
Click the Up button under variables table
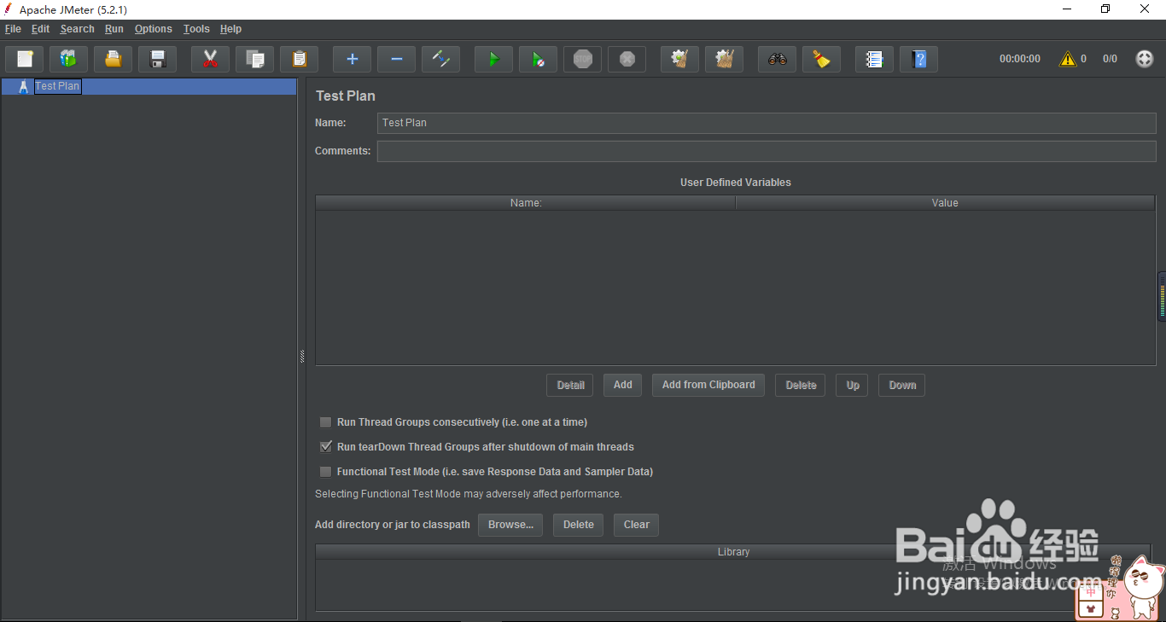[853, 385]
